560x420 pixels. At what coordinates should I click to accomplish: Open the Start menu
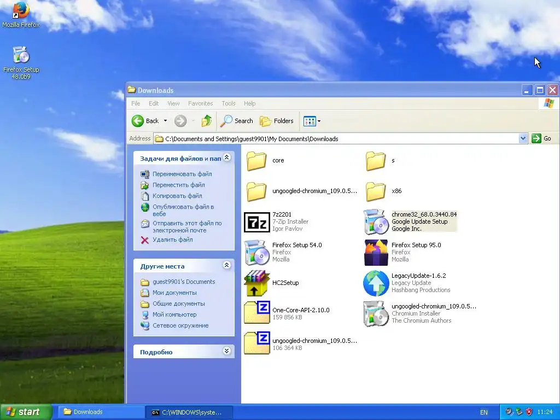click(x=26, y=412)
